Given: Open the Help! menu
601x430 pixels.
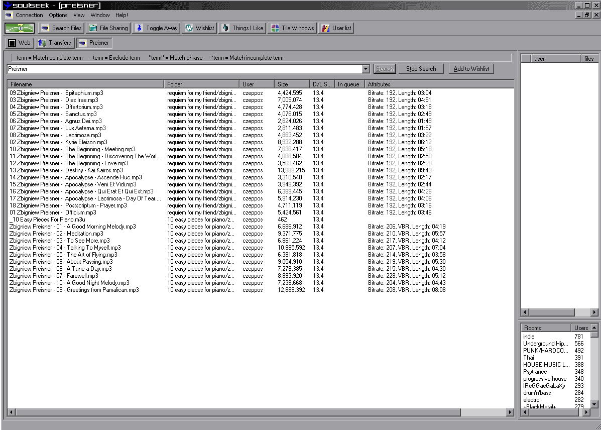Looking at the screenshot, I should pyautogui.click(x=122, y=15).
